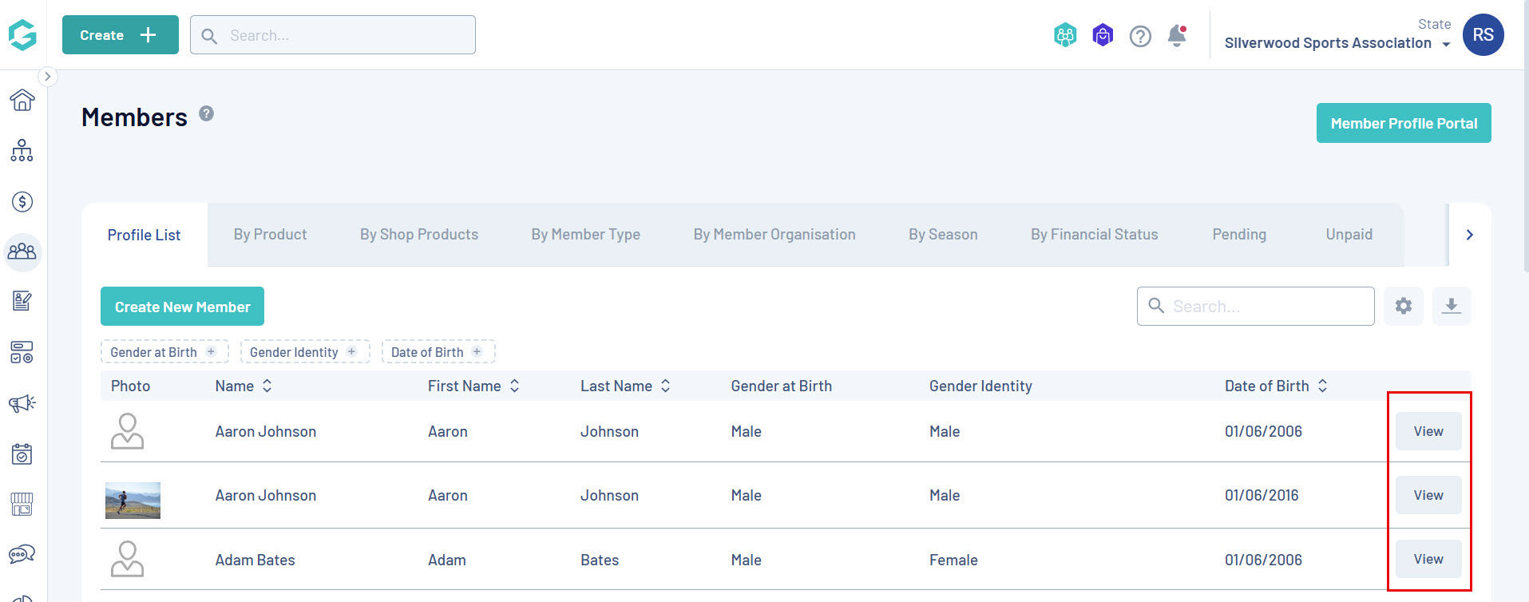1529x602 pixels.
Task: Expand the left sidebar
Action: 48,77
